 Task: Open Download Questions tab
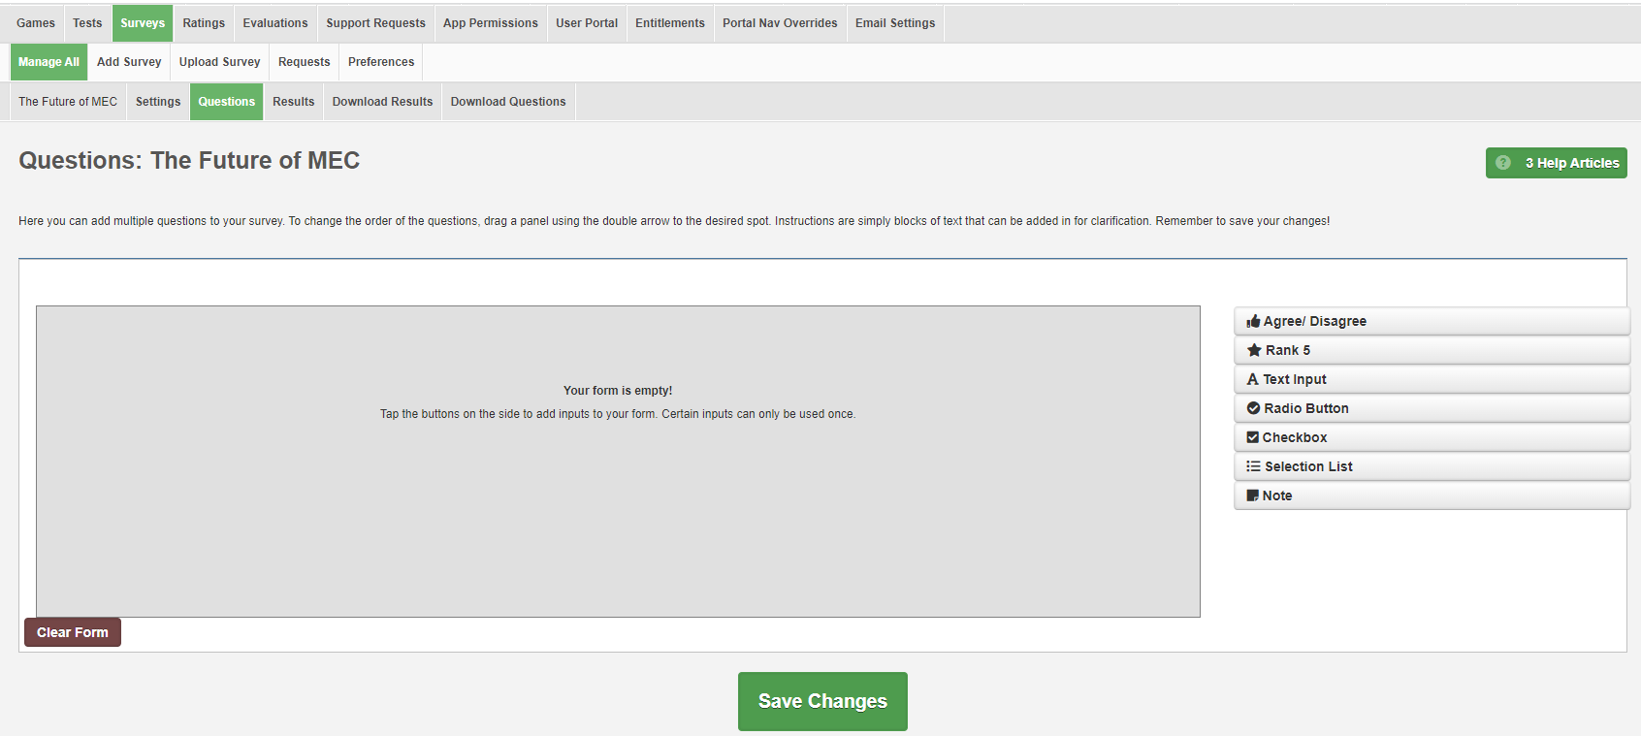(x=507, y=102)
